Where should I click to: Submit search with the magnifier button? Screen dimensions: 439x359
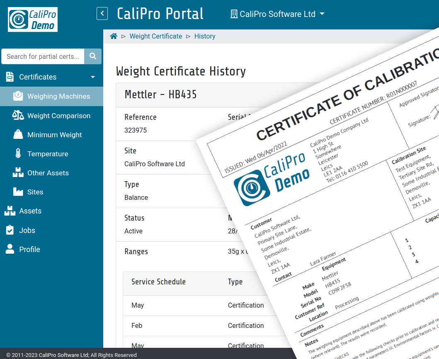click(x=93, y=56)
